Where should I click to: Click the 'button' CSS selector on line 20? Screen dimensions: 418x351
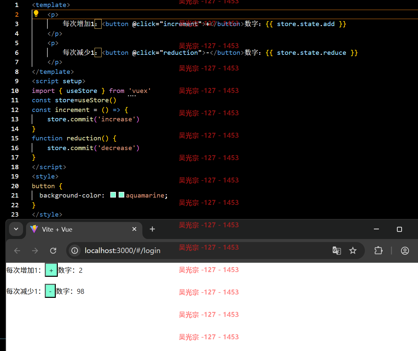point(43,186)
